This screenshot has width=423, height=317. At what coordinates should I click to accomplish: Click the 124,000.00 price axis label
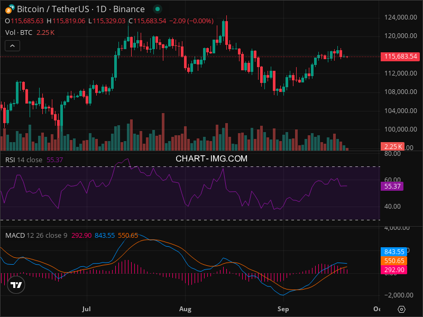click(x=397, y=17)
